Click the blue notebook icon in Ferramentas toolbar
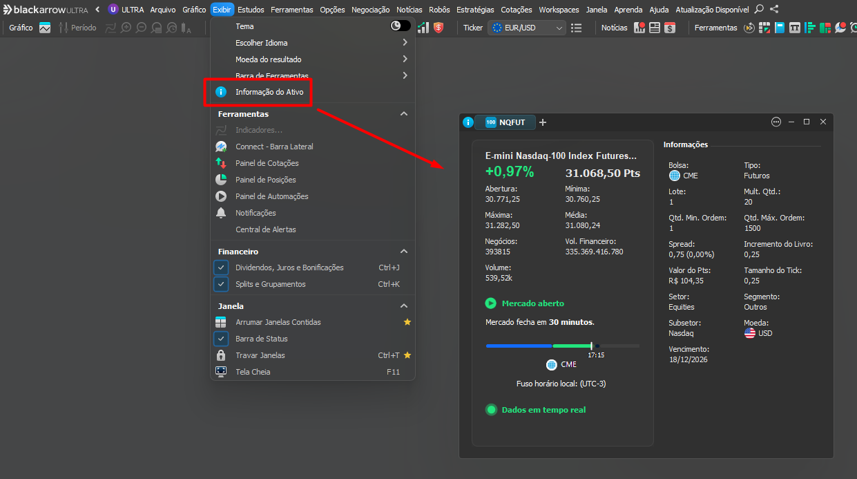Viewport: 857px width, 479px height. pos(780,28)
